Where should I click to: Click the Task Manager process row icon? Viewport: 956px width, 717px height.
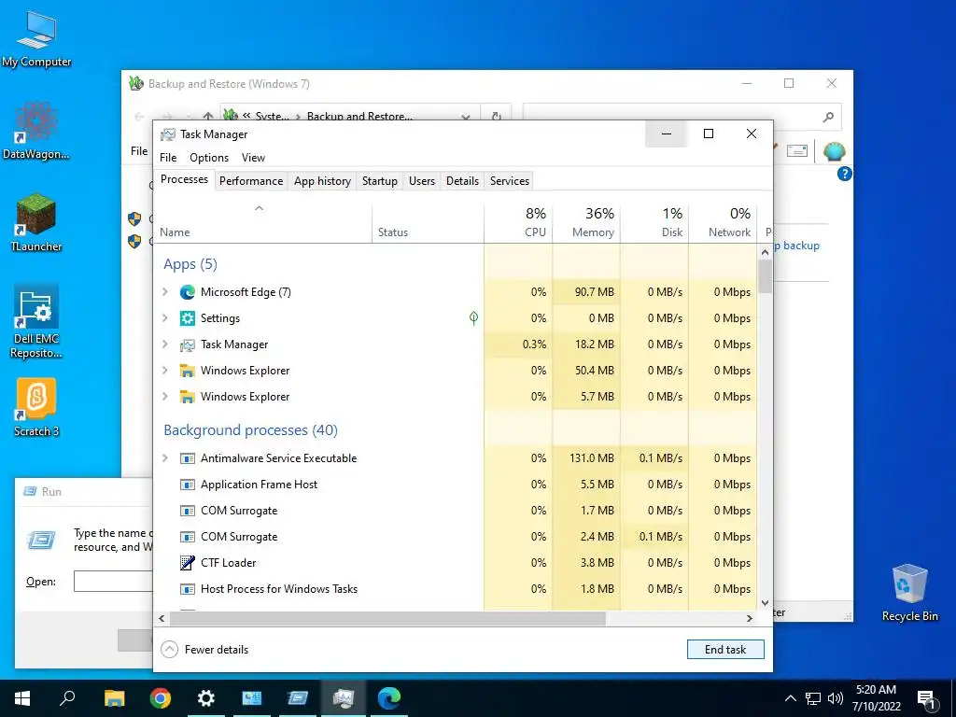click(x=187, y=344)
